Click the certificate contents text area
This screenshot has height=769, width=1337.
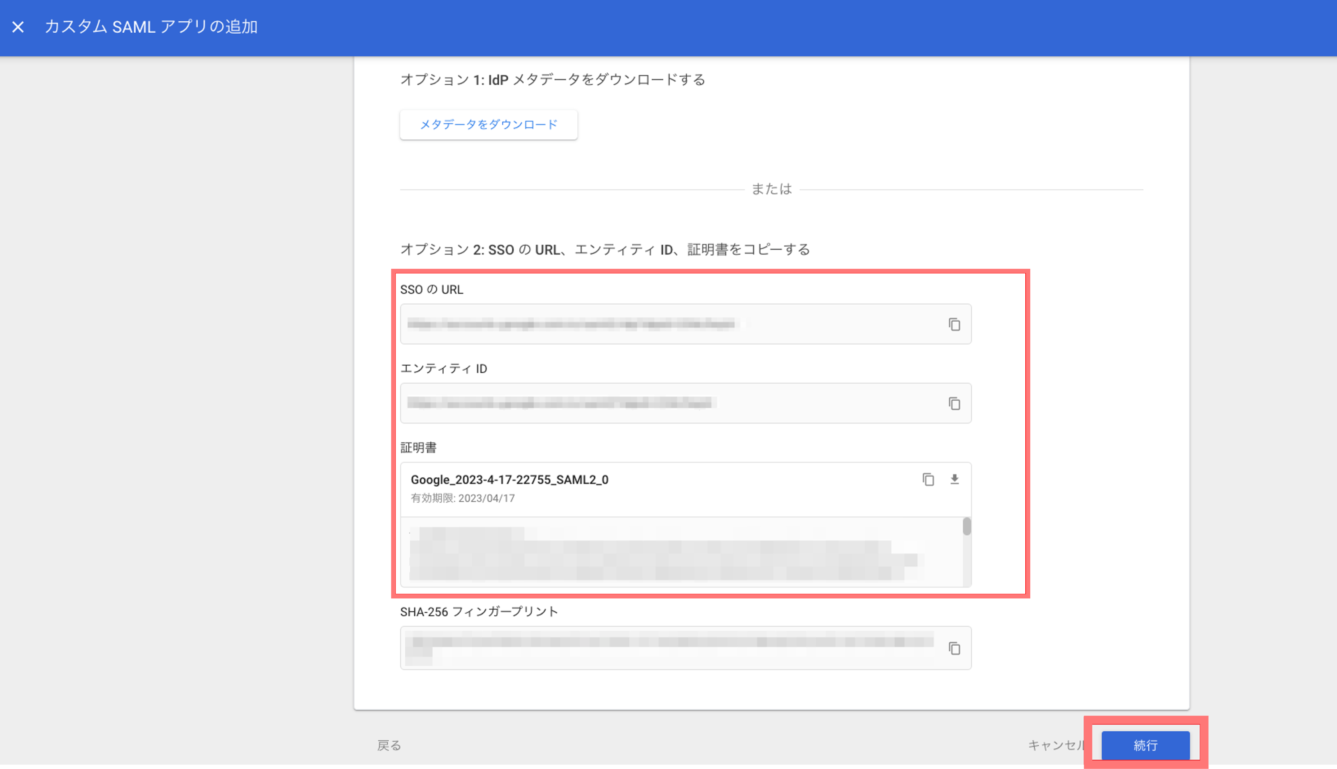pos(682,552)
